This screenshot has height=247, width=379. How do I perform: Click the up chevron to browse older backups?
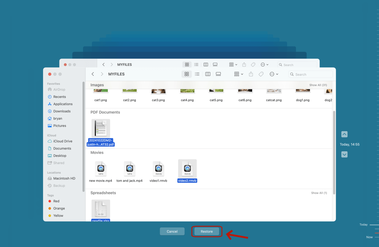pyautogui.click(x=344, y=134)
